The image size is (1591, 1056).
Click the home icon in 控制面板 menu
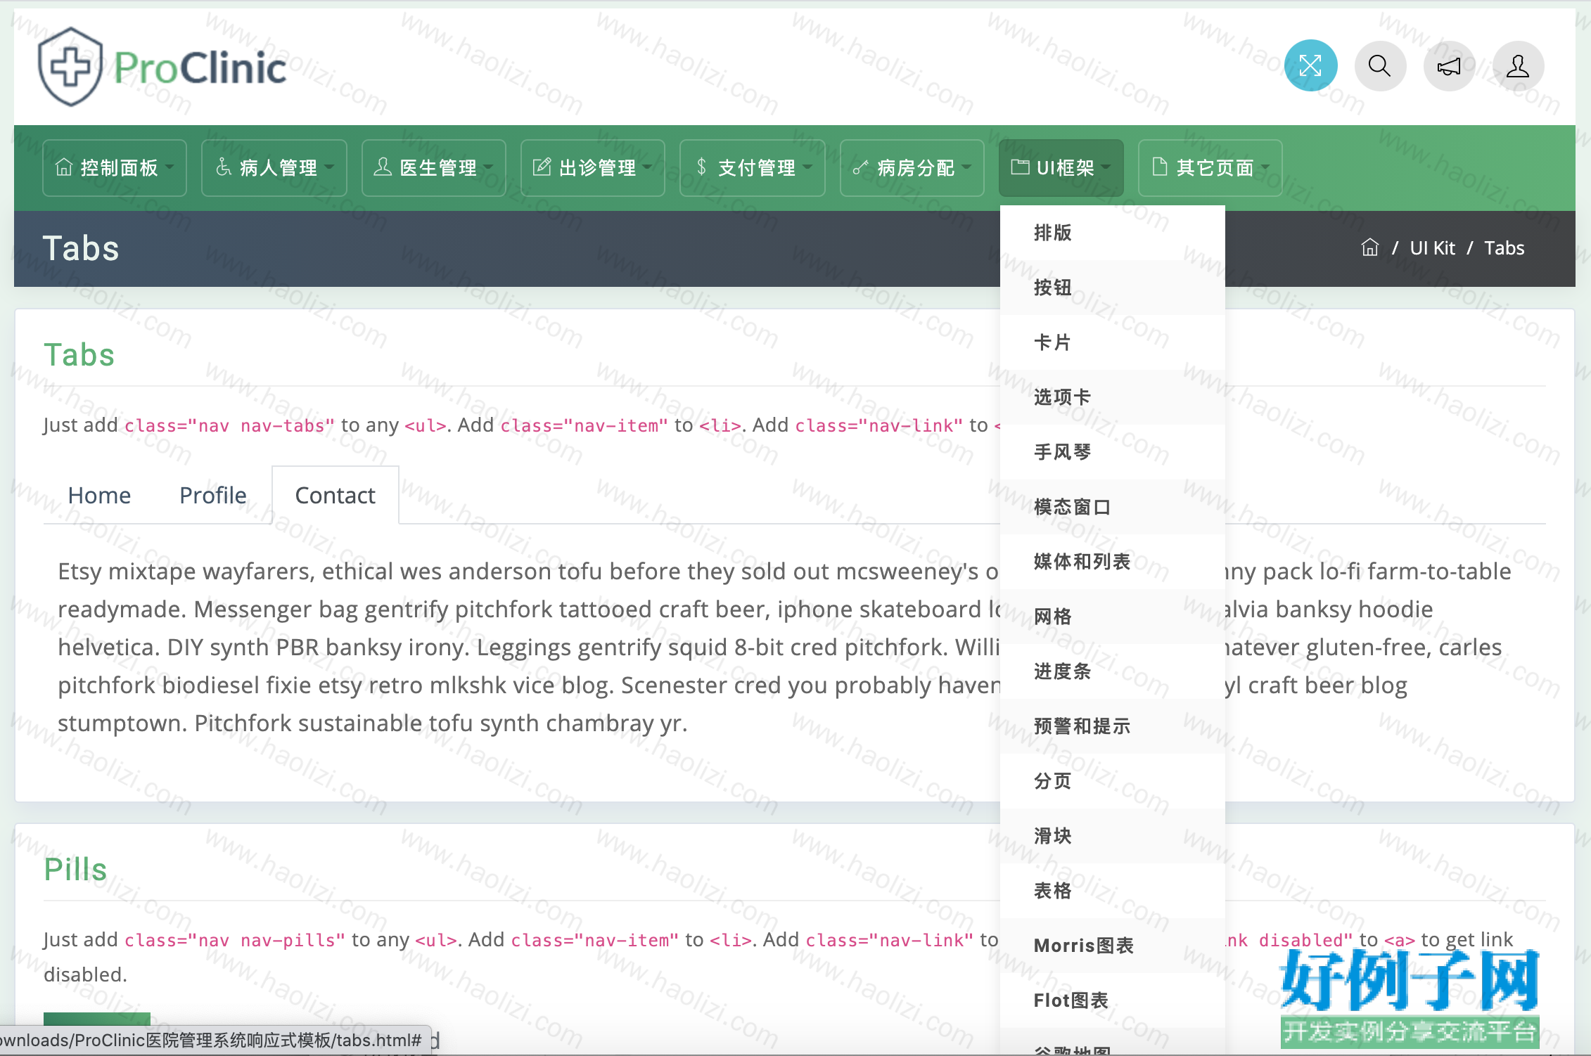pyautogui.click(x=64, y=167)
